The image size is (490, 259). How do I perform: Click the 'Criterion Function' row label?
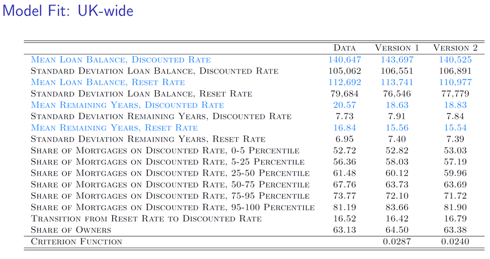[76, 242]
